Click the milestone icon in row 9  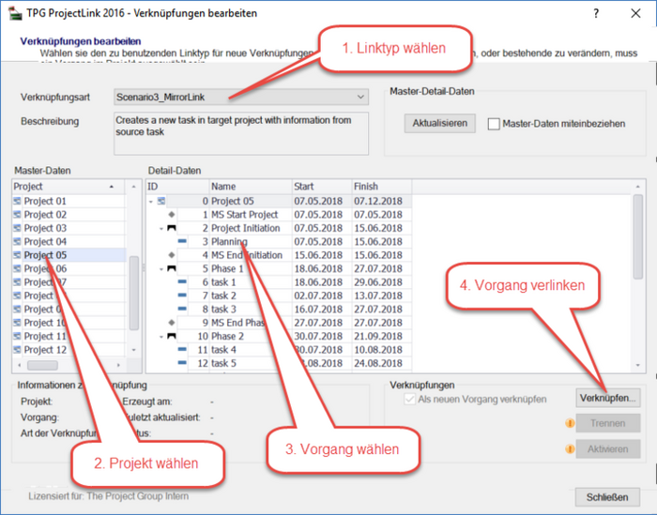tap(172, 323)
